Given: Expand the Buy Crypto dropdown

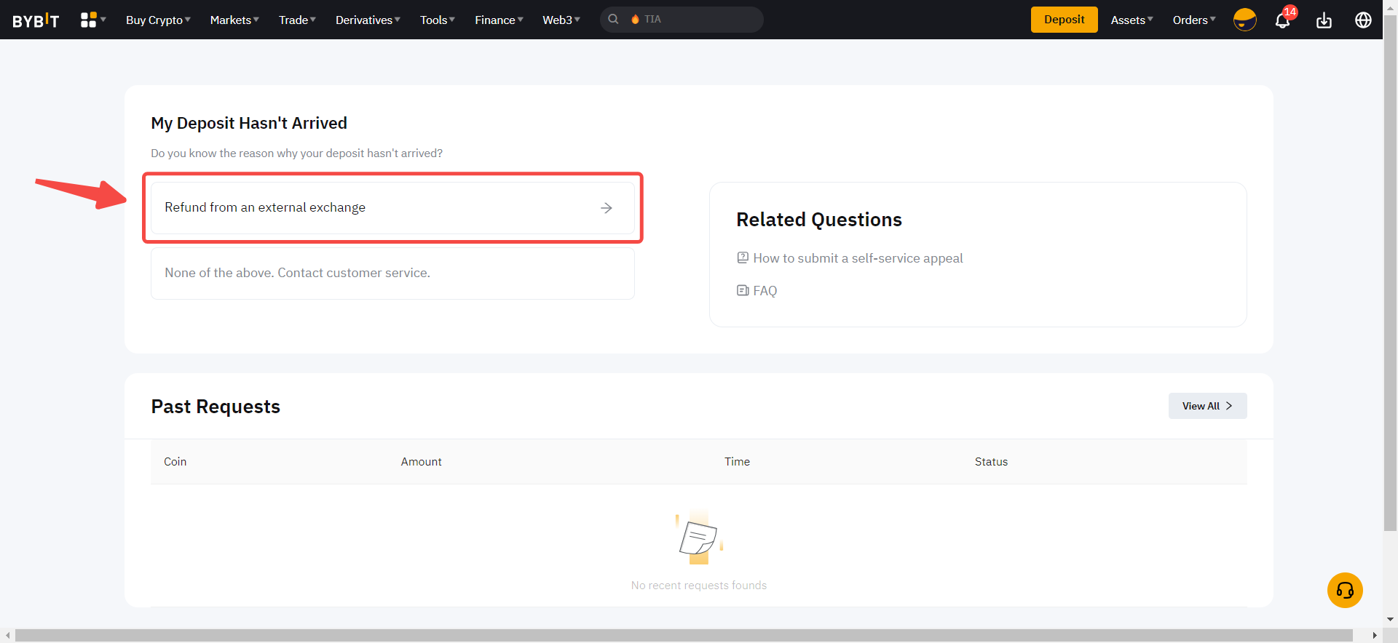Looking at the screenshot, I should (157, 20).
